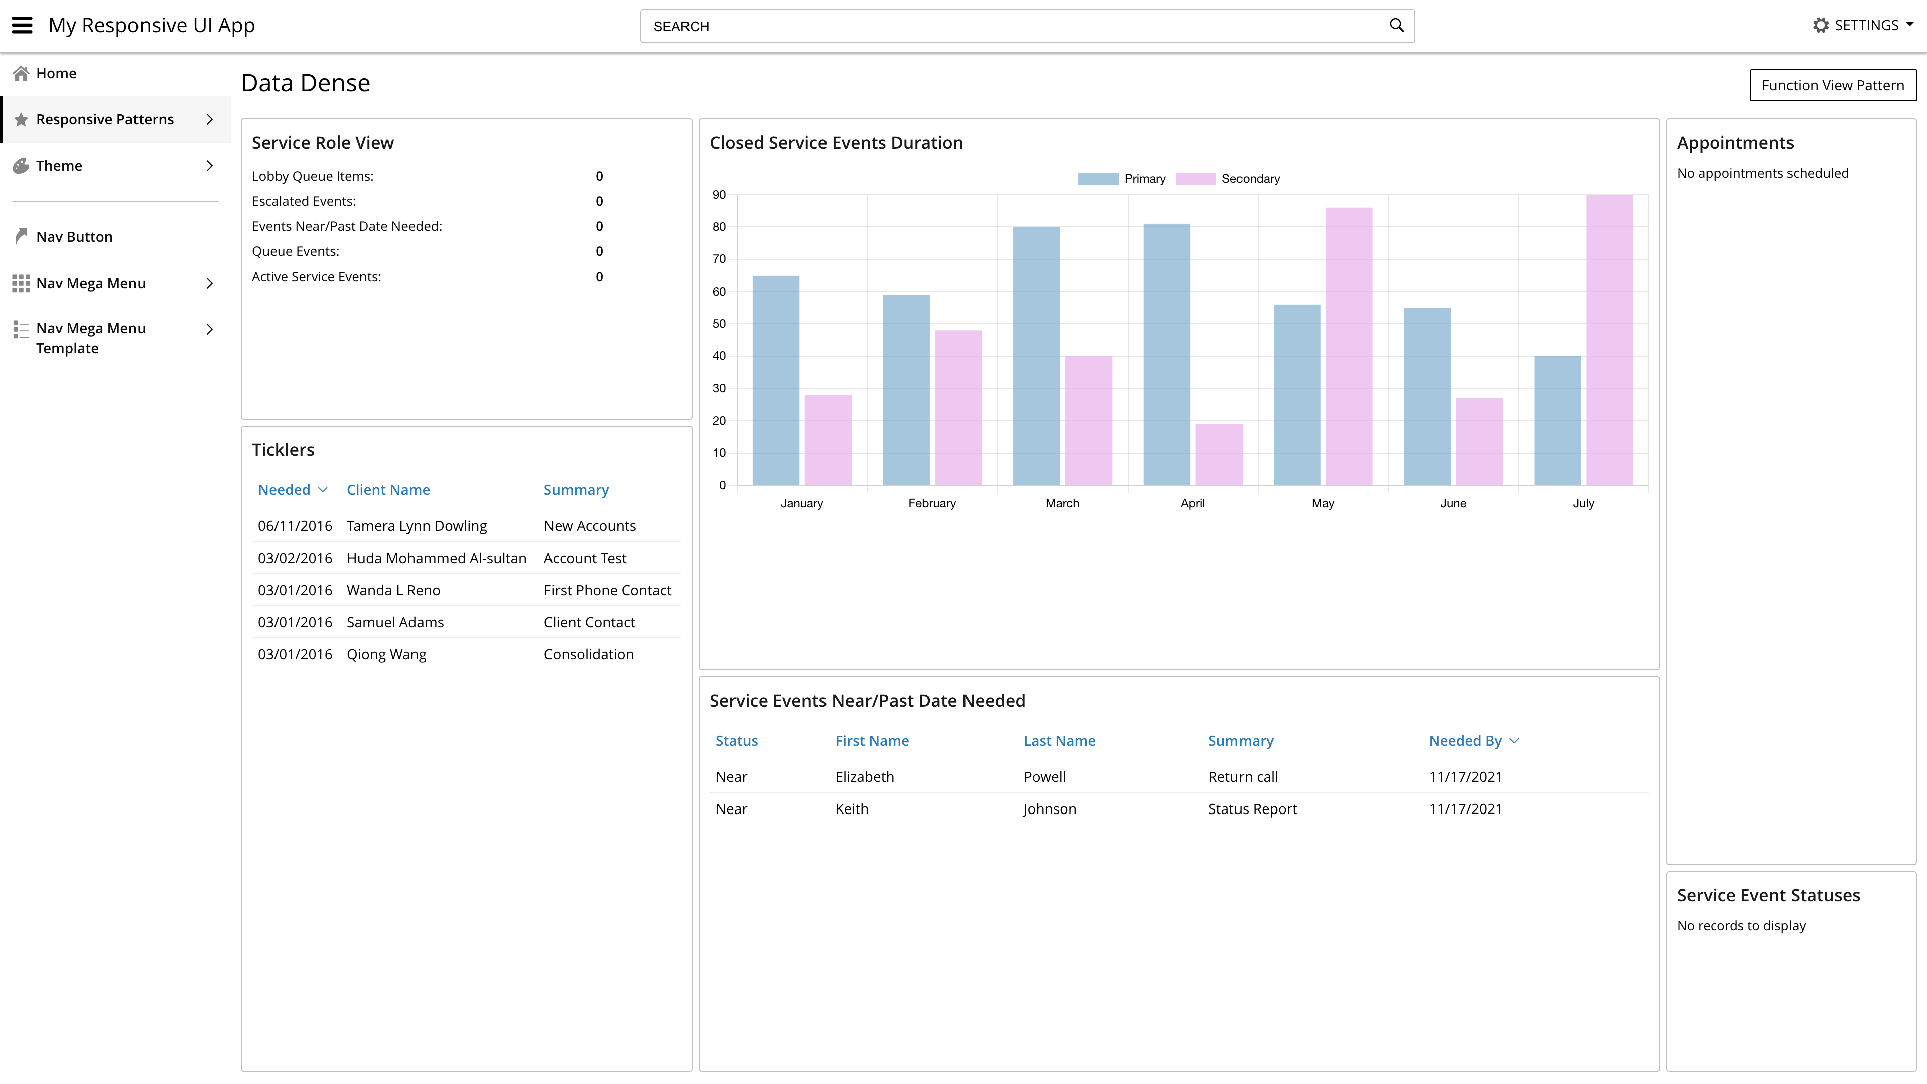Click the Nav Button arrow icon
The height and width of the screenshot is (1084, 1927).
(21, 236)
